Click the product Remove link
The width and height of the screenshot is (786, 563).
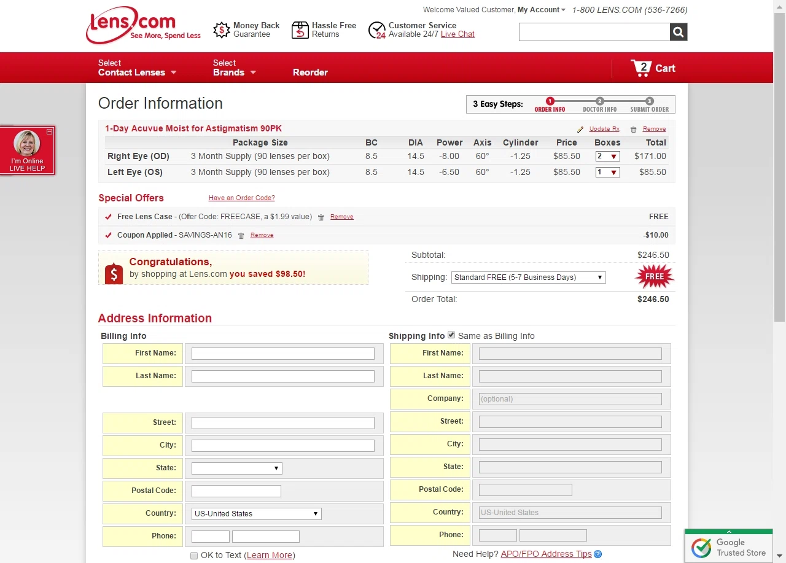tap(654, 129)
